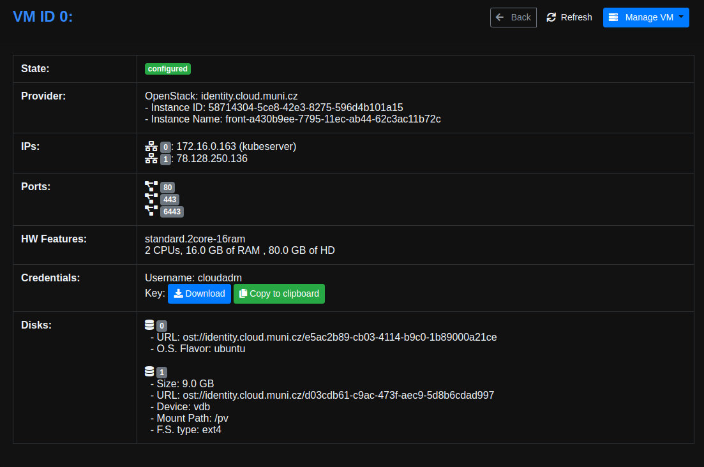
Task: Copy the key to clipboard
Action: 279,294
